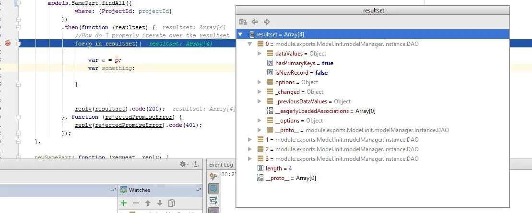Screen dimensions: 532x213
Task: Expand the dataValues object
Action: (x=259, y=54)
